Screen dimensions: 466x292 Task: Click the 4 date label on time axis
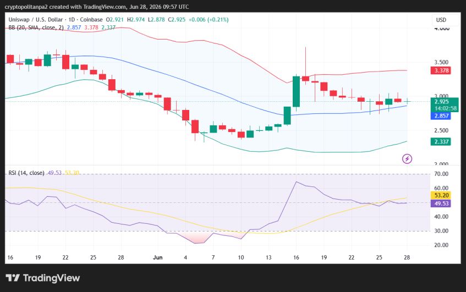(185, 257)
